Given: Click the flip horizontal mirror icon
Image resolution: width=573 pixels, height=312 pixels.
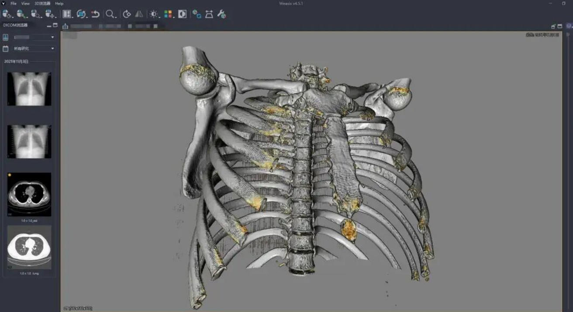Looking at the screenshot, I should [139, 14].
